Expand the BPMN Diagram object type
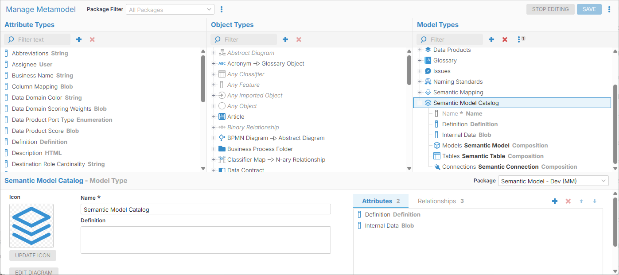619x275 pixels. 214,138
